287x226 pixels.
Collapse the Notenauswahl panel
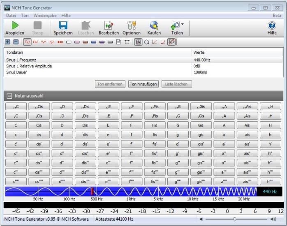click(x=9, y=96)
